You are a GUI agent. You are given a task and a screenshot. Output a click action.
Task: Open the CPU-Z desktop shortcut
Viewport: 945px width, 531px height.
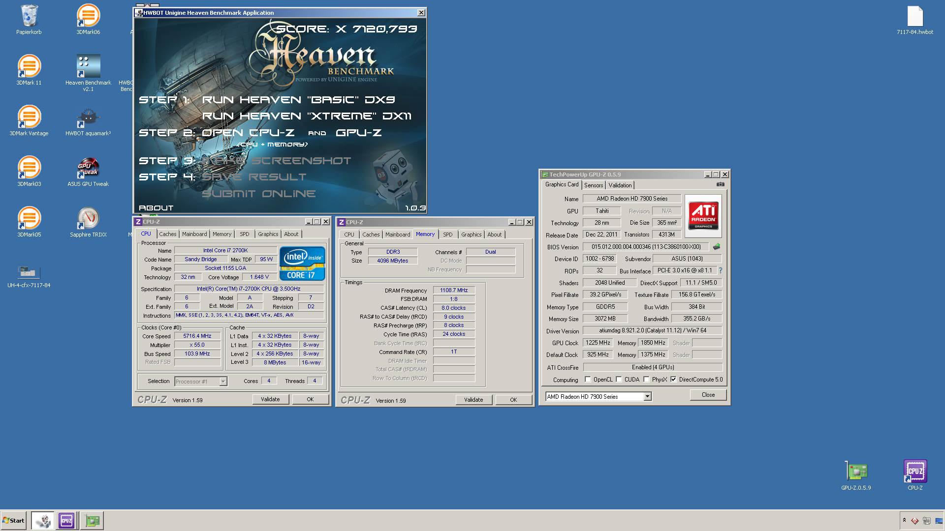pos(915,475)
